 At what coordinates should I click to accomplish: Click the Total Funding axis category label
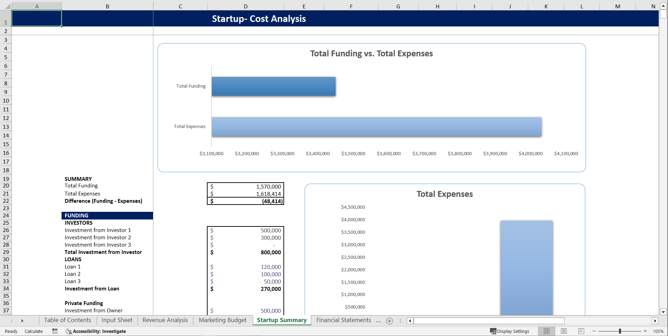(191, 86)
